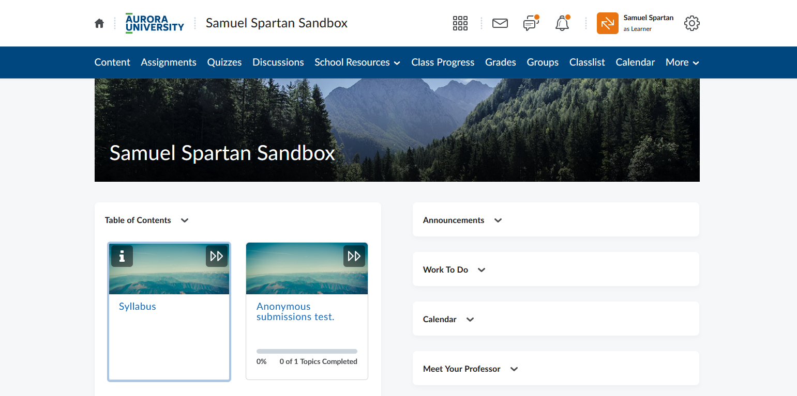
Task: Click the Table of Contents heading
Action: [138, 220]
